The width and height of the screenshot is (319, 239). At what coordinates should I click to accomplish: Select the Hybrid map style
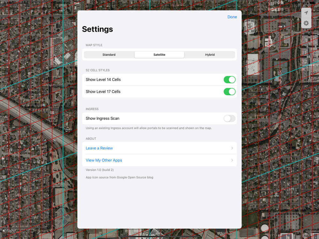[x=210, y=55]
